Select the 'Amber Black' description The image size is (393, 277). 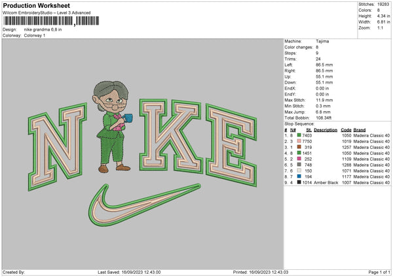[326, 182]
